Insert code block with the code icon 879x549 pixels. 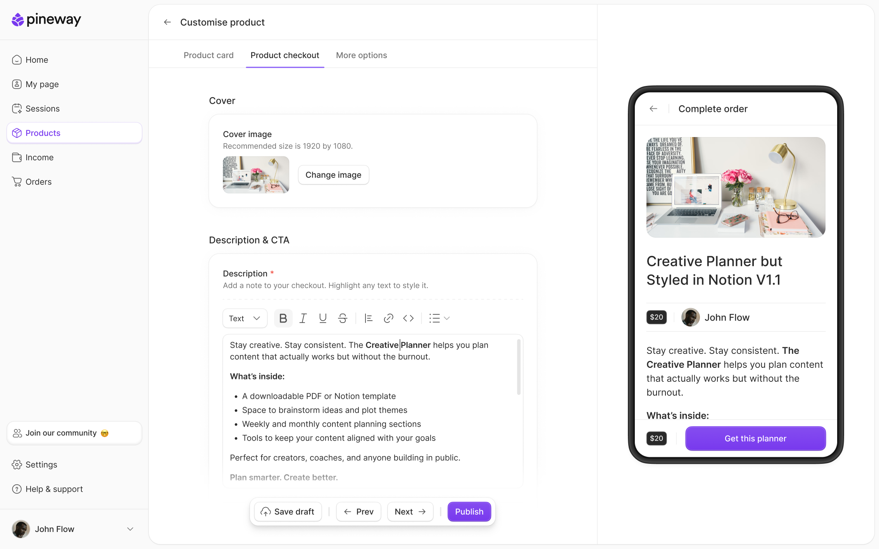pyautogui.click(x=408, y=318)
